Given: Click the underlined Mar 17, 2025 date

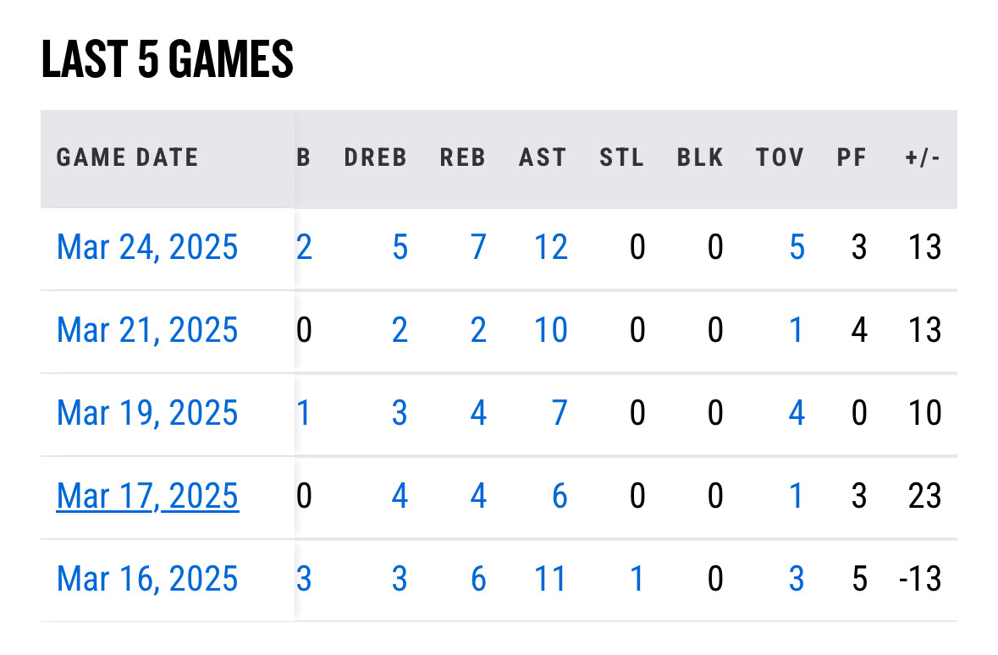Looking at the screenshot, I should [147, 496].
